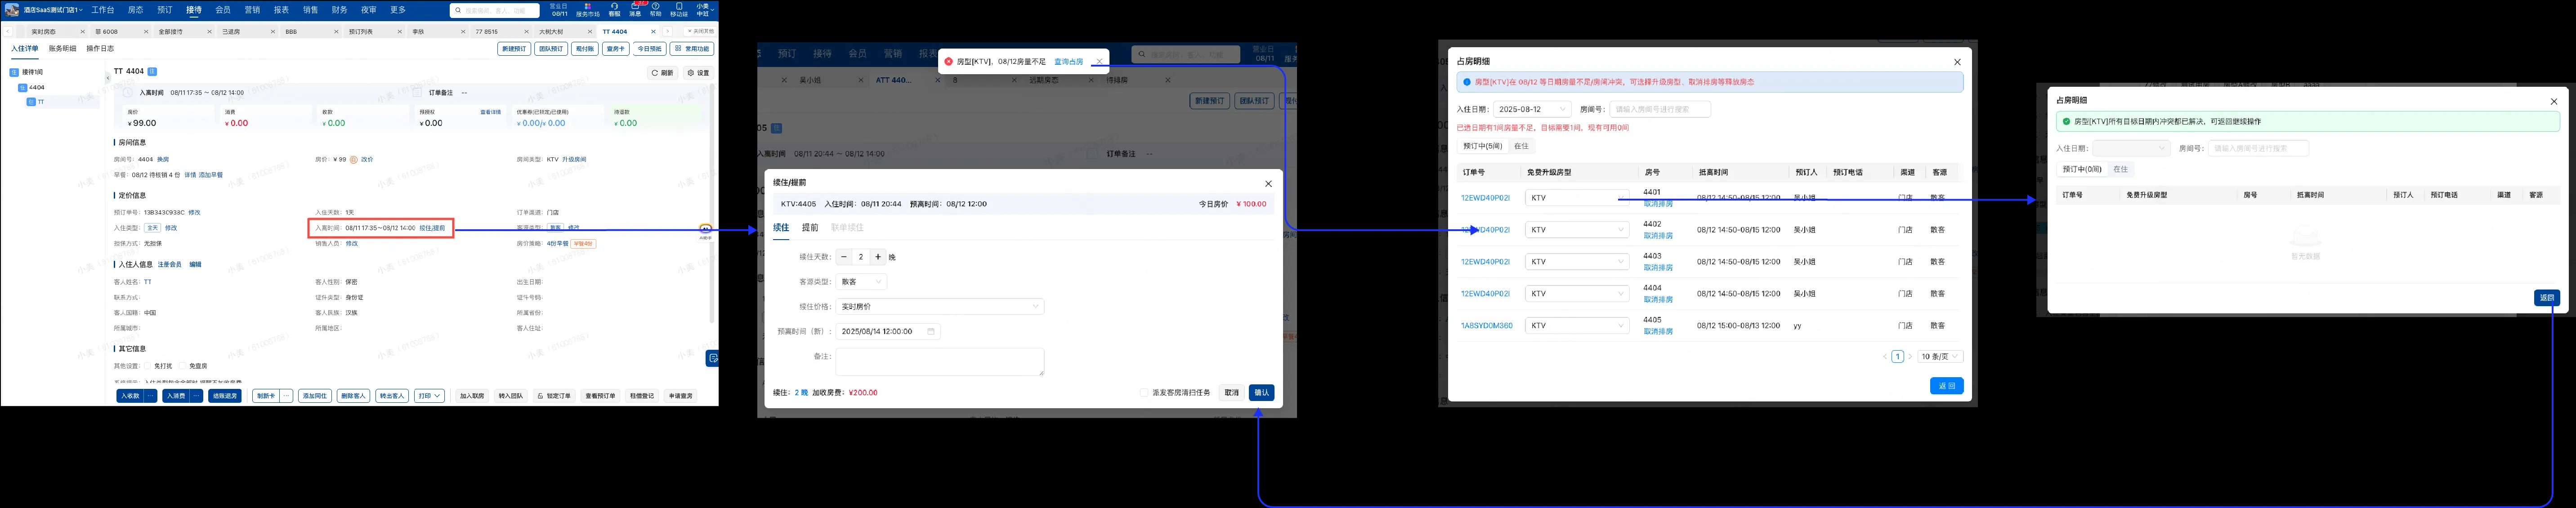Image resolution: width=2576 pixels, height=508 pixels.
Task: Dismiss the 房量不足 error toast X
Action: tap(1099, 61)
